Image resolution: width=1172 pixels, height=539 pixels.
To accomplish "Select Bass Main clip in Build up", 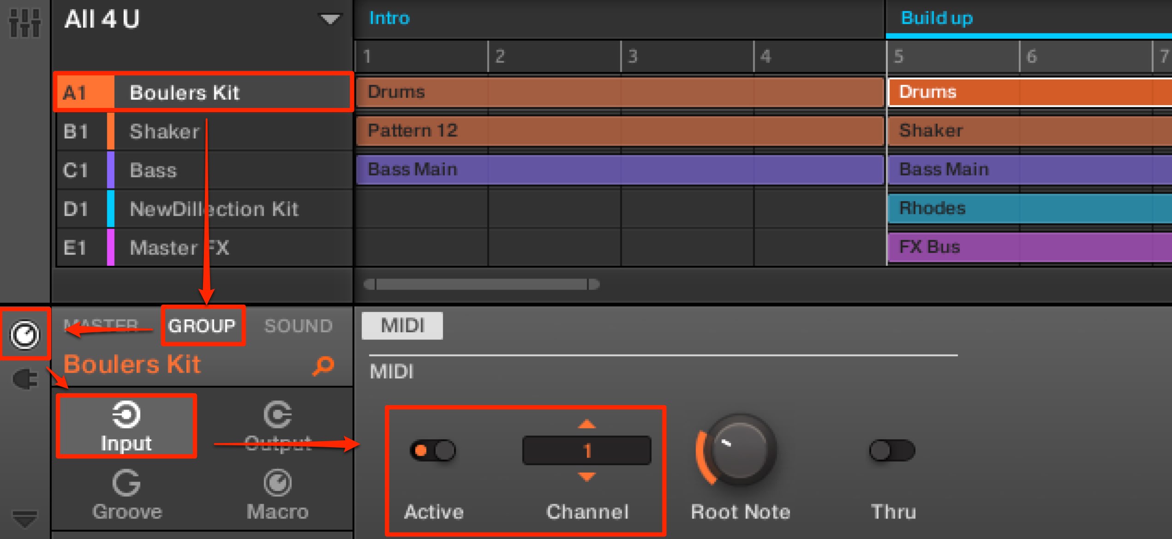I will [x=1030, y=169].
